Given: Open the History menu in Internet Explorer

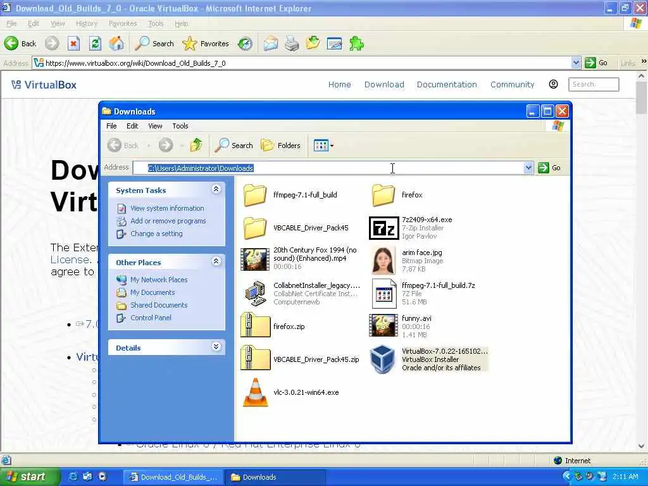Looking at the screenshot, I should click(86, 23).
